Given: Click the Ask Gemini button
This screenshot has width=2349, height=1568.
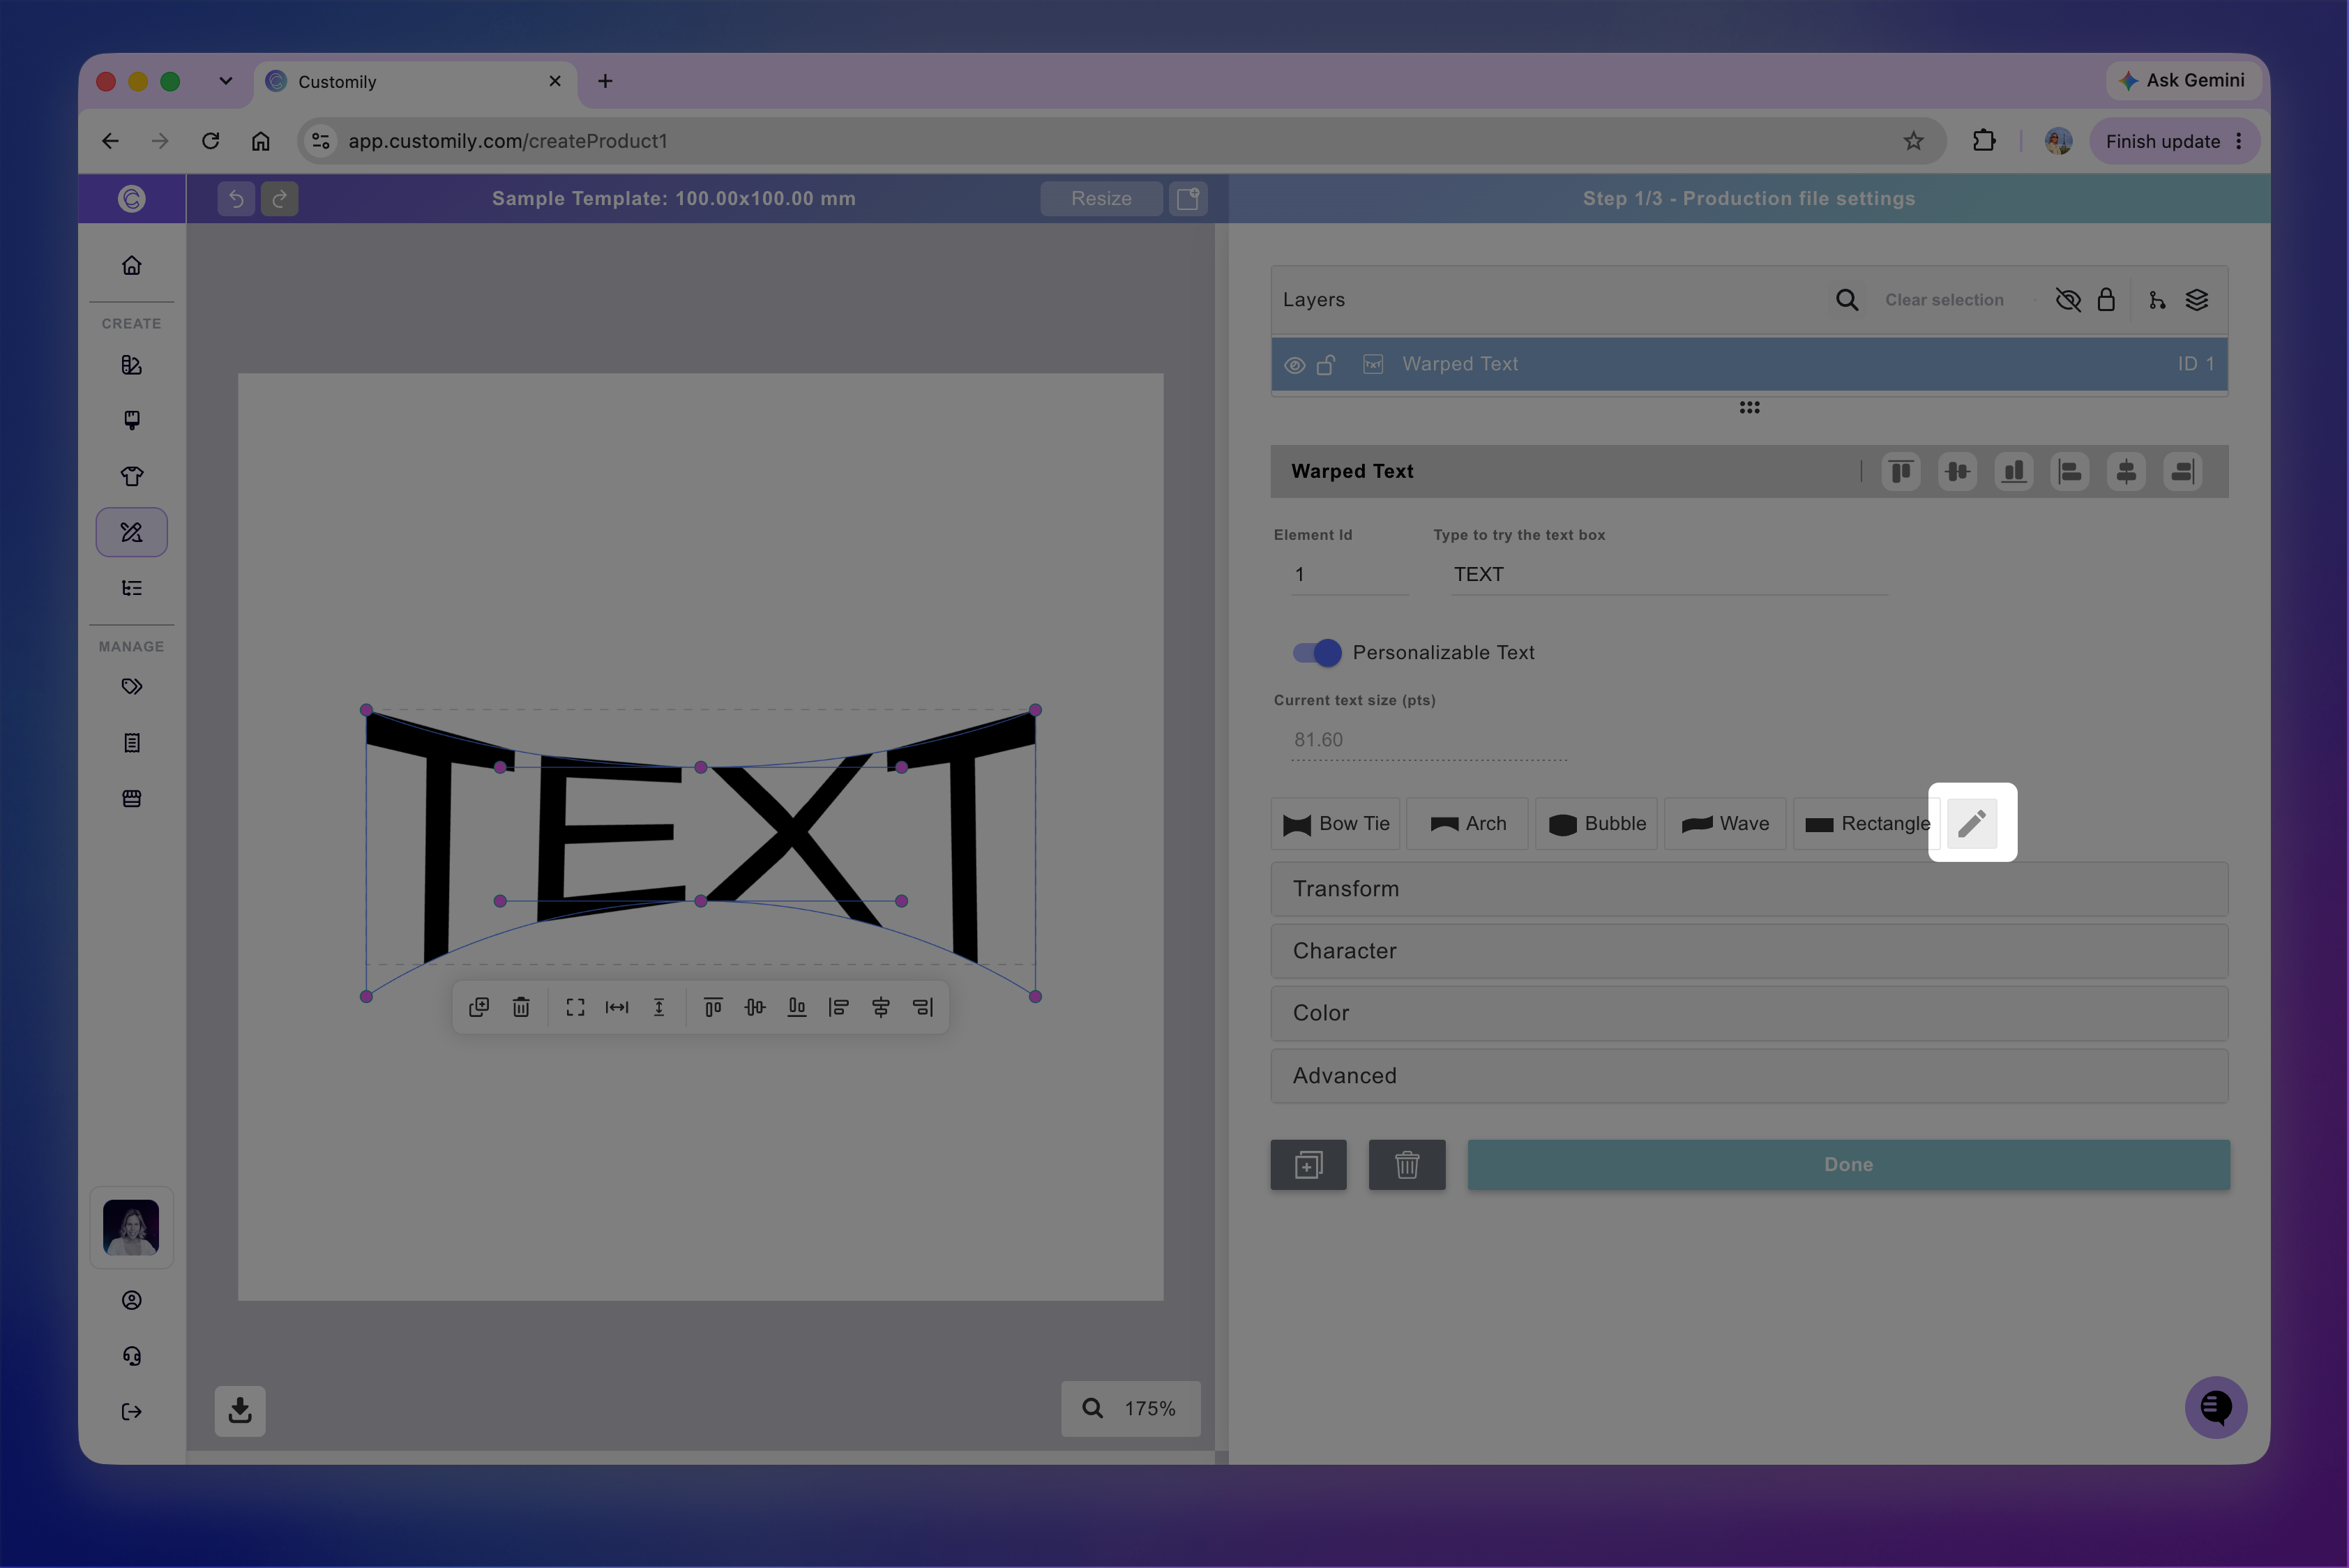Looking at the screenshot, I should pyautogui.click(x=2182, y=81).
